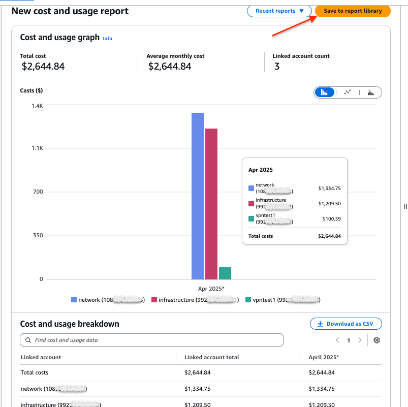Toggle network series blue legend swatch
Image resolution: width=408 pixels, height=407 pixels.
pyautogui.click(x=74, y=299)
